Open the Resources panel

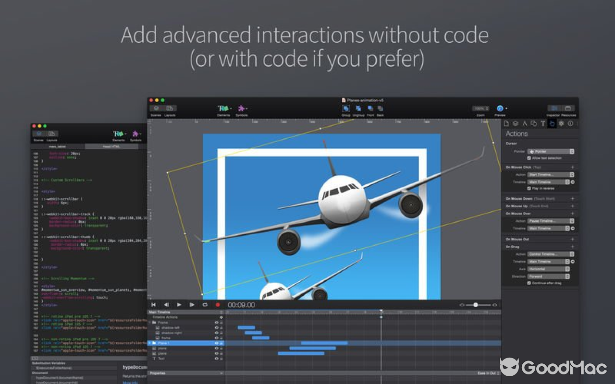(569, 108)
